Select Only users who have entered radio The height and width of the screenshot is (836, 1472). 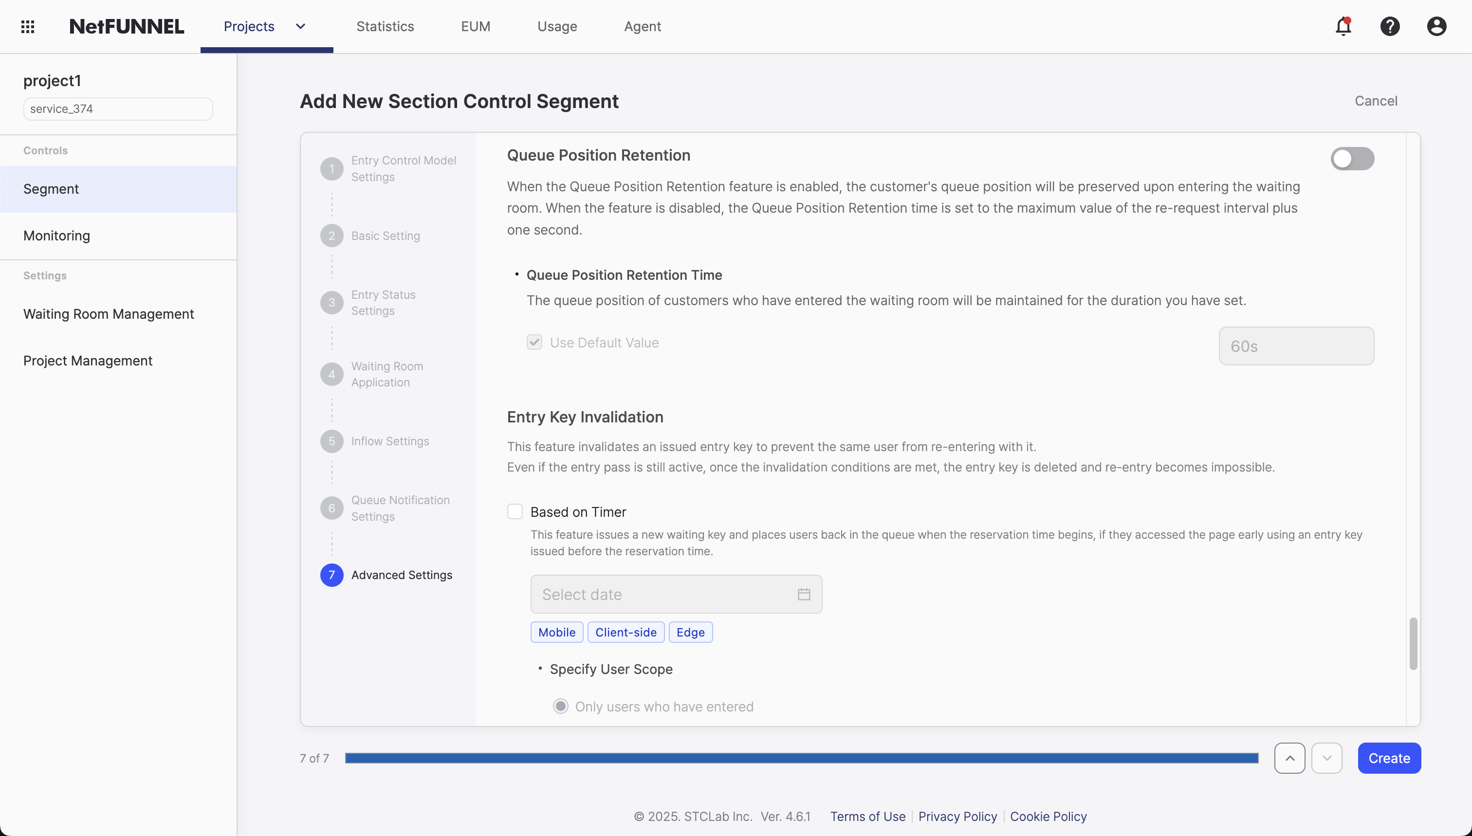point(561,706)
